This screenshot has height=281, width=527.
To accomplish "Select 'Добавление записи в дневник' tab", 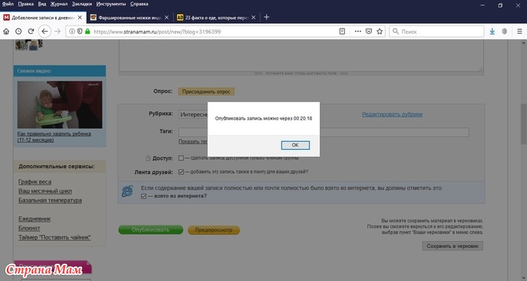I will [x=43, y=17].
